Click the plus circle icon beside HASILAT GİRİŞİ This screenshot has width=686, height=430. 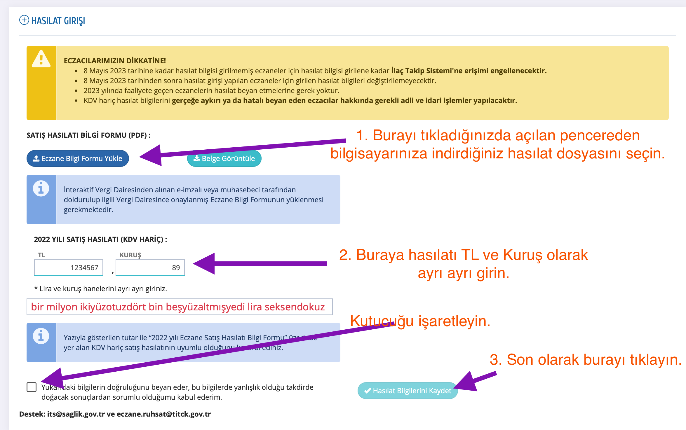click(24, 20)
